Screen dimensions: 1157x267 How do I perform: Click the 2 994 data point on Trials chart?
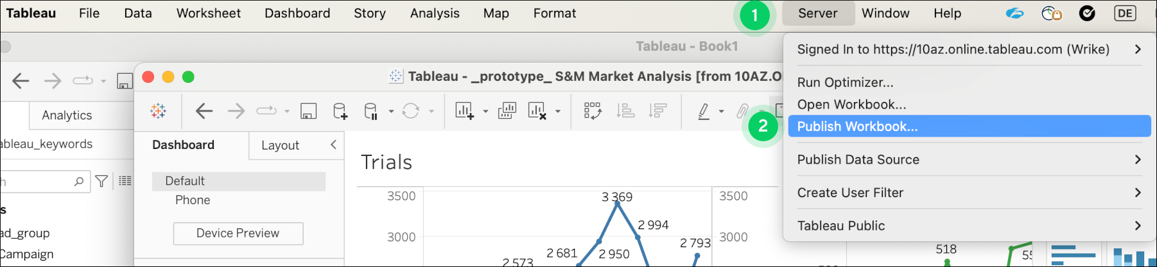click(638, 237)
